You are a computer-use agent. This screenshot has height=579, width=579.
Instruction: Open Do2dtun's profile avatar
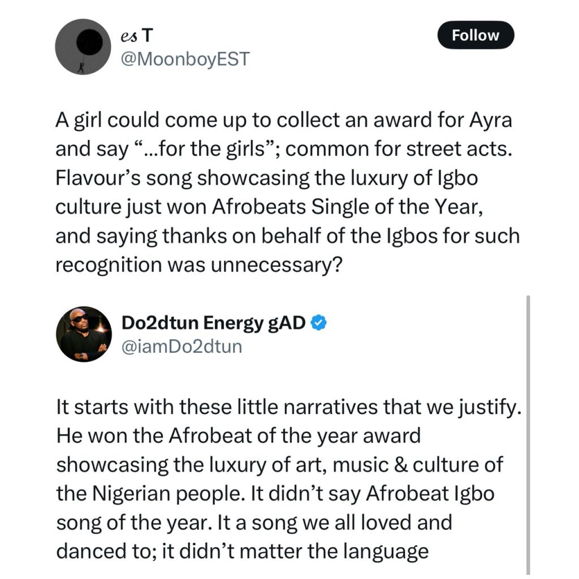(83, 335)
